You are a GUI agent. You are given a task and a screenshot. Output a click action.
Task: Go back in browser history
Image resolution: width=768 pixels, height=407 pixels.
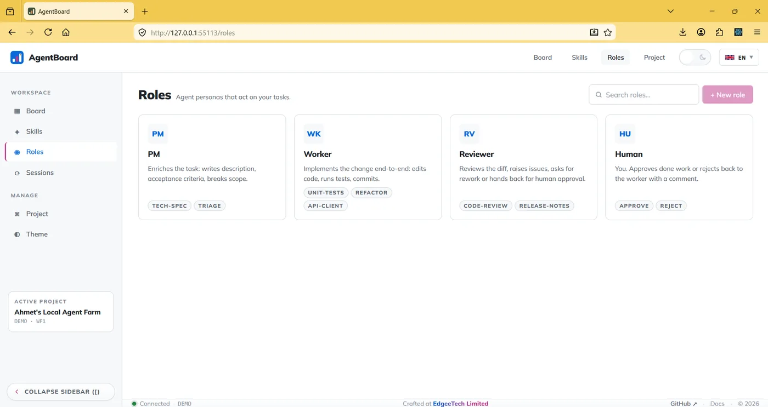coord(12,32)
